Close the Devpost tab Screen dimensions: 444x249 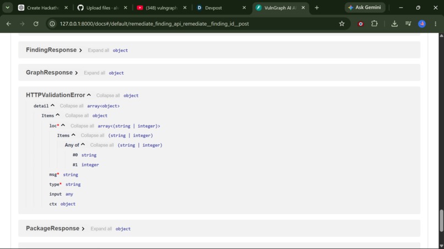pos(244,8)
